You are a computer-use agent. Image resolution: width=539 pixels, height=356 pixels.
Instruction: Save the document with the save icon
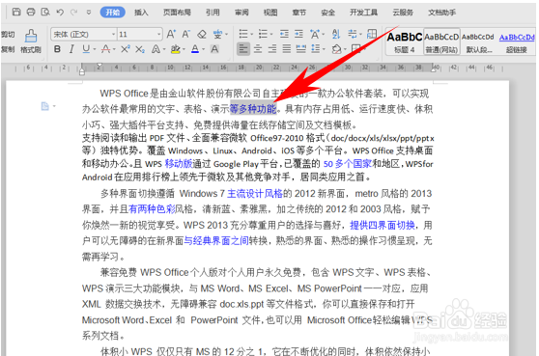click(x=16, y=12)
